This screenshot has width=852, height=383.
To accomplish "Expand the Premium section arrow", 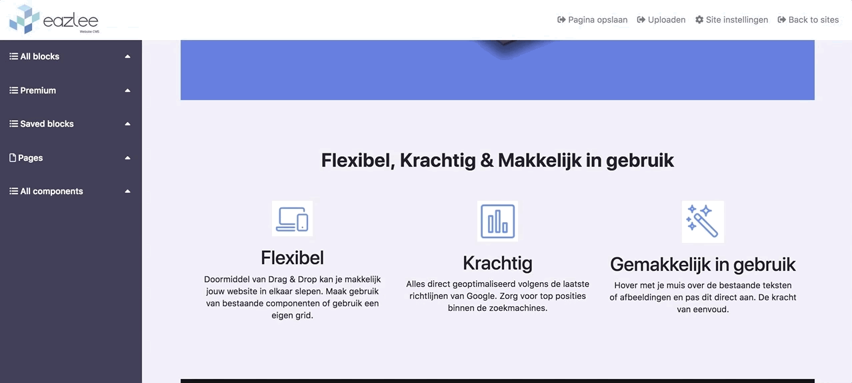I will tap(127, 91).
